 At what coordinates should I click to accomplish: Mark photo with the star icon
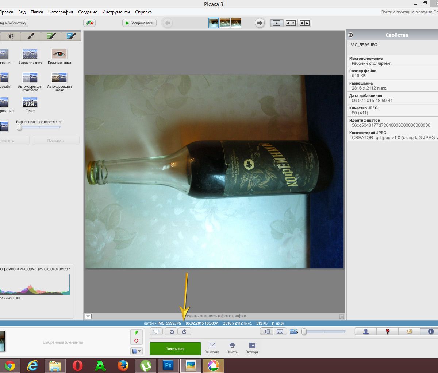pyautogui.click(x=156, y=331)
